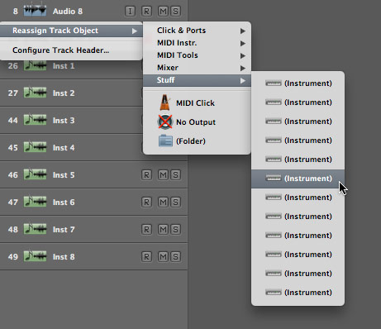
Task: Select the Inst 6 track name
Action: tap(64, 203)
